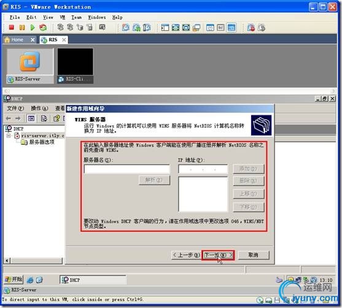Click the Appliance view toolbar icon
This screenshot has height=308, width=342.
[220, 28]
